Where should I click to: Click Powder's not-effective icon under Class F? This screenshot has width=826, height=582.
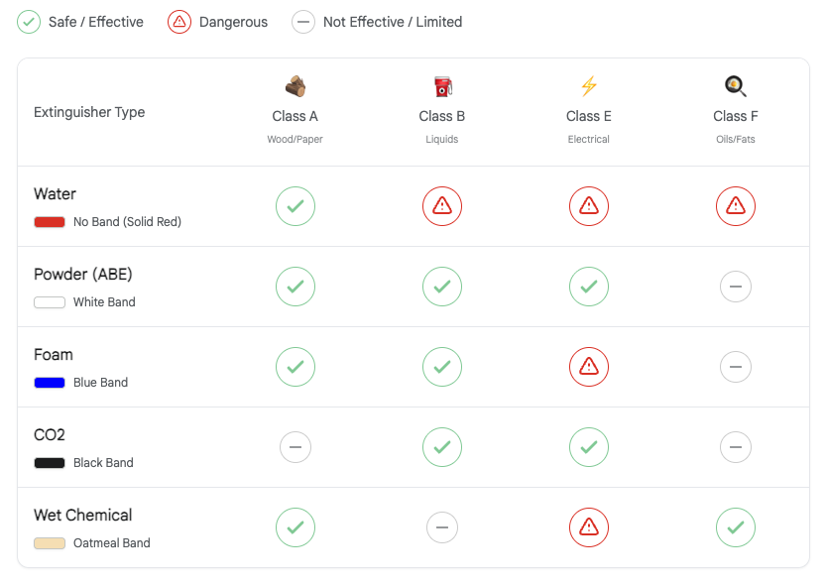(x=736, y=287)
